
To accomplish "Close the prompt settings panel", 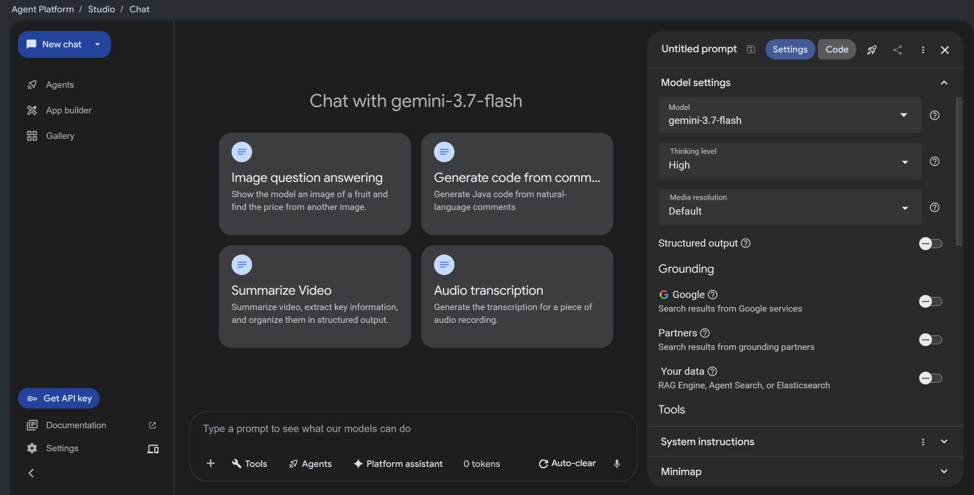I will pyautogui.click(x=945, y=50).
